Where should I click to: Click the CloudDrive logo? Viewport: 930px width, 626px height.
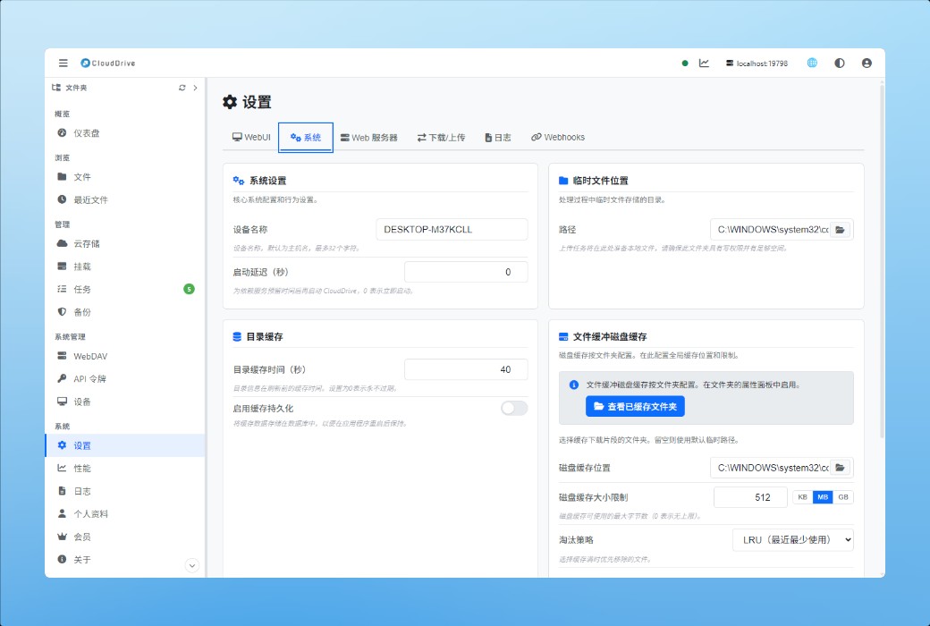click(108, 63)
